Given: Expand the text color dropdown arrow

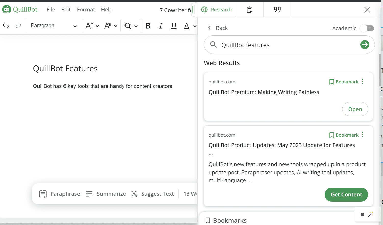Looking at the screenshot, I should pos(195,26).
